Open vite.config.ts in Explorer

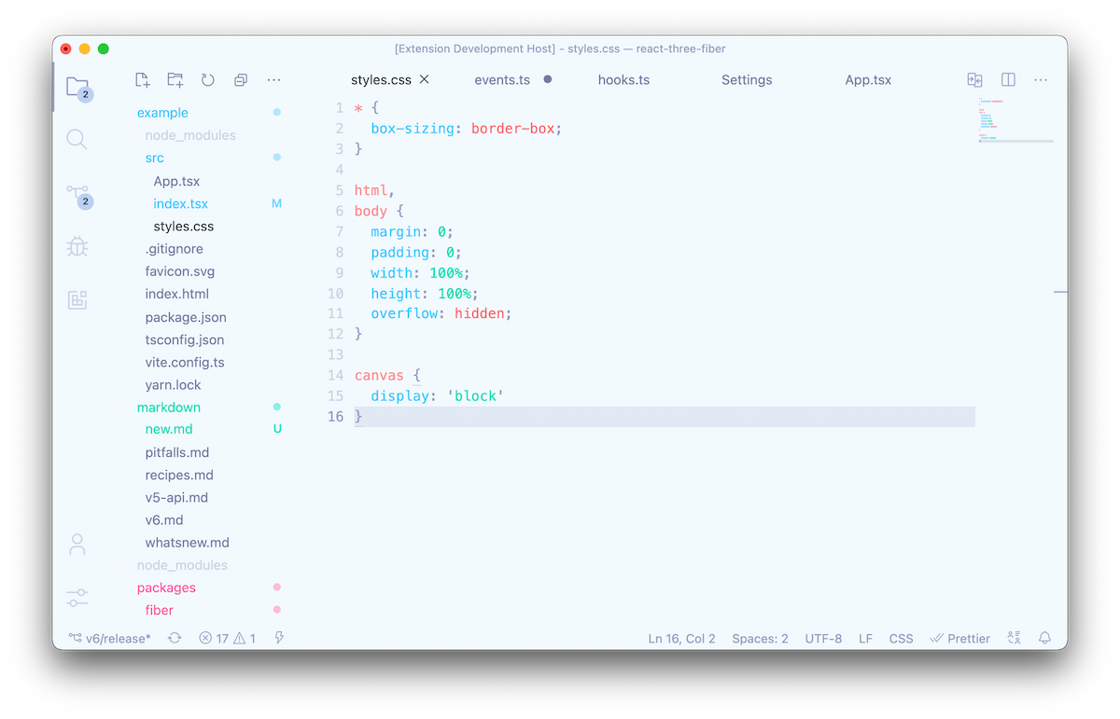pos(185,362)
